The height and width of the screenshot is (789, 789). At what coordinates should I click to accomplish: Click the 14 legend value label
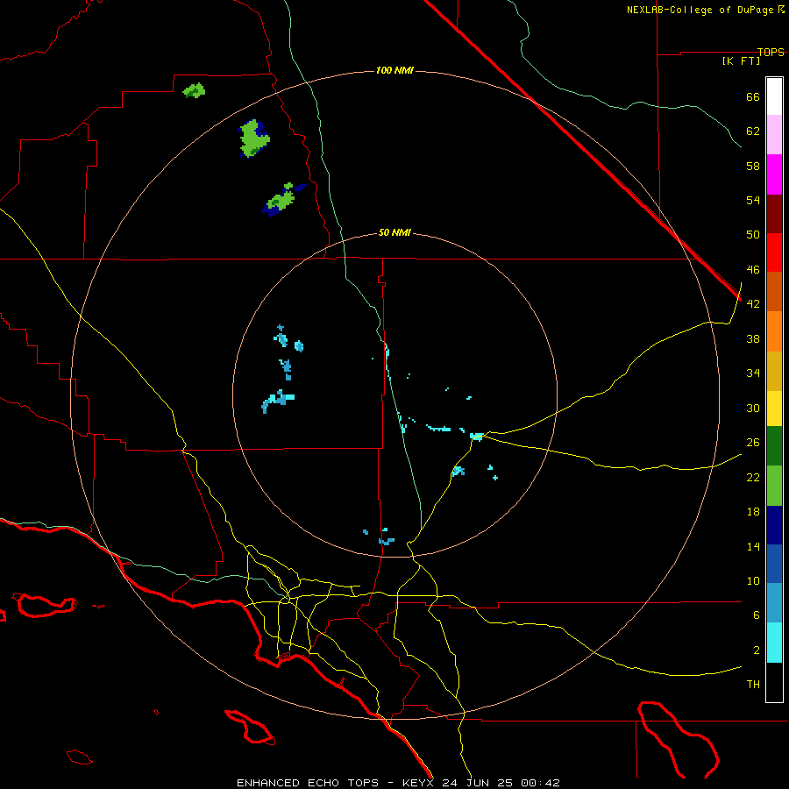pos(753,546)
